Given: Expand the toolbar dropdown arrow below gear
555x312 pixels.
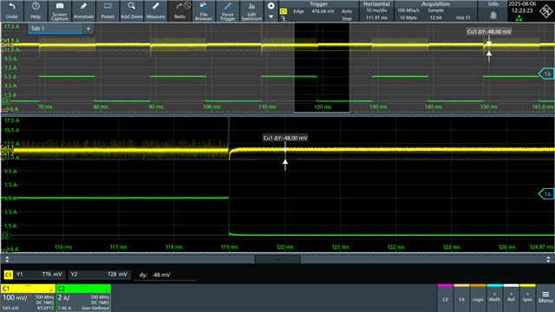Looking at the screenshot, I should pyautogui.click(x=271, y=16).
